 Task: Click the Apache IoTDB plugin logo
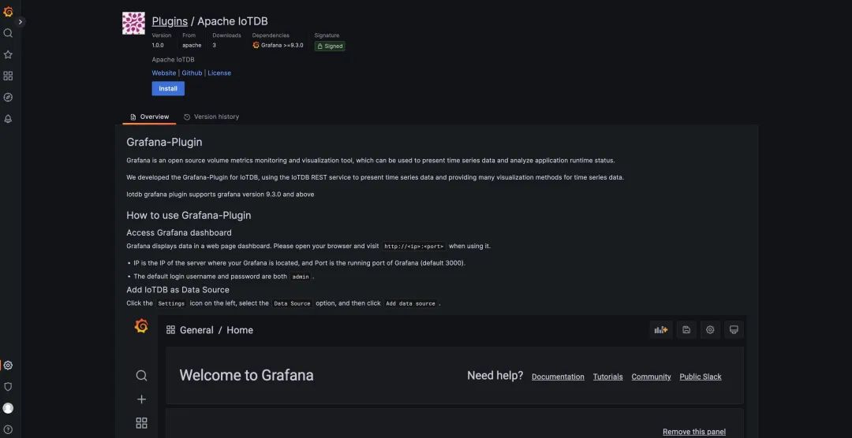click(133, 24)
